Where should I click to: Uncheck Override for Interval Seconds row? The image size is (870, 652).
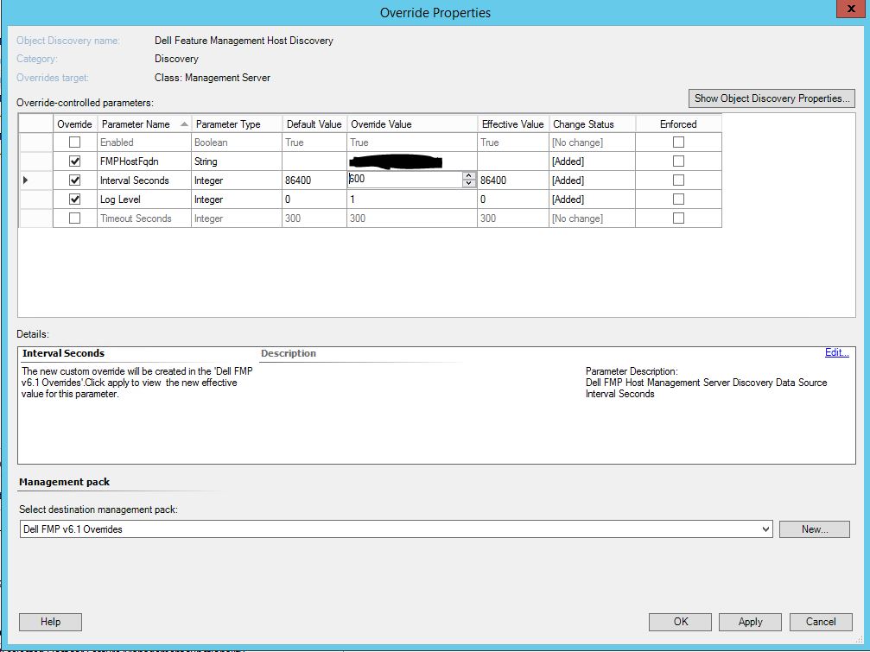pyautogui.click(x=74, y=180)
